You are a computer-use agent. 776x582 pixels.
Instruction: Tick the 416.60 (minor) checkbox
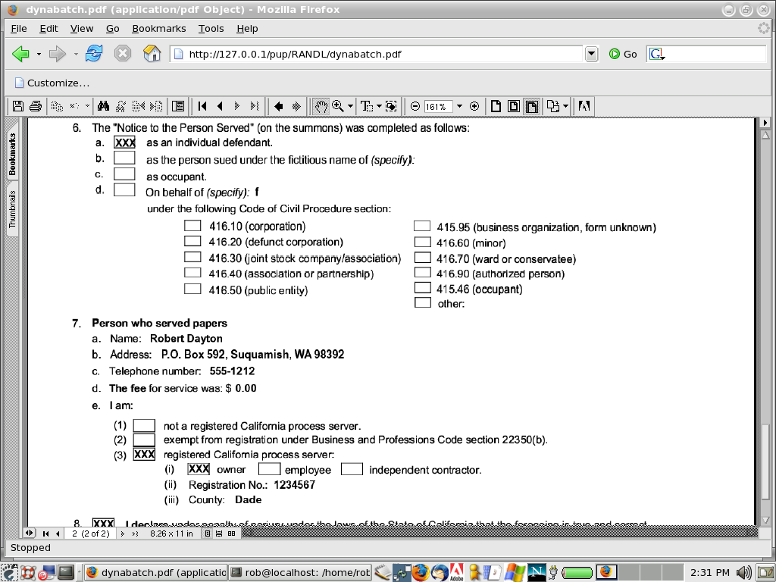pyautogui.click(x=422, y=242)
